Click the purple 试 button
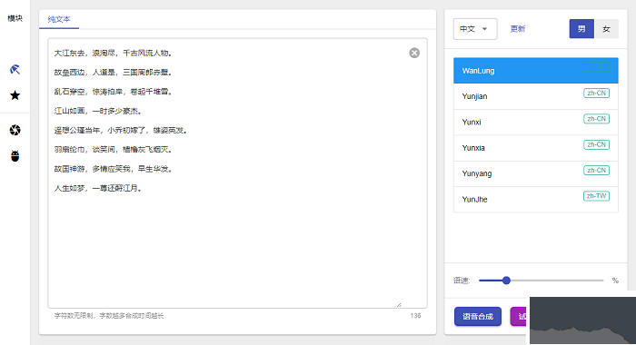Screen dimensions: 636x345 520,317
